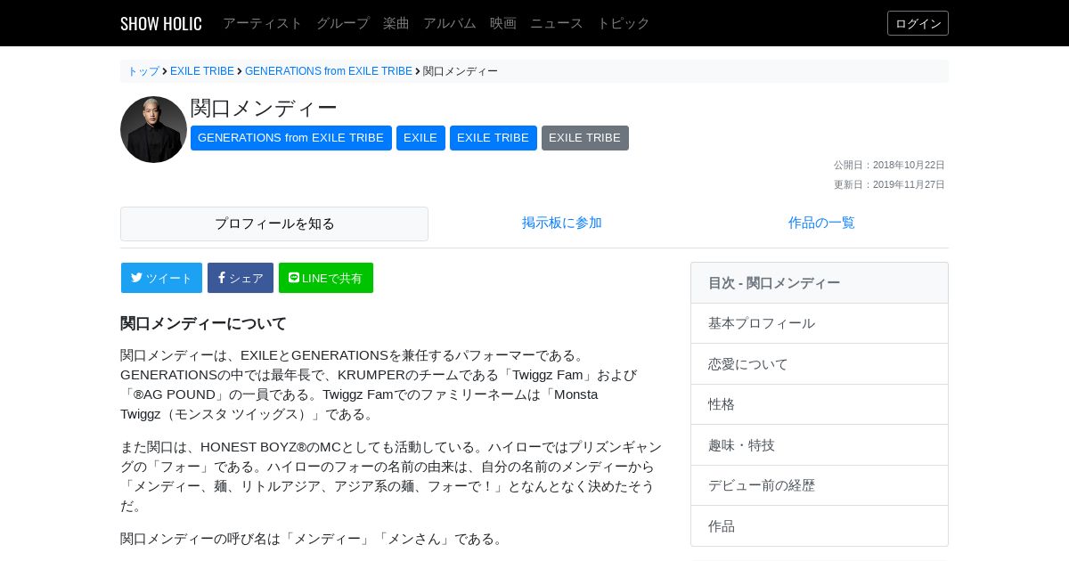Click the 関口メンディーについて heading
This screenshot has height=561, width=1069.
203,323
